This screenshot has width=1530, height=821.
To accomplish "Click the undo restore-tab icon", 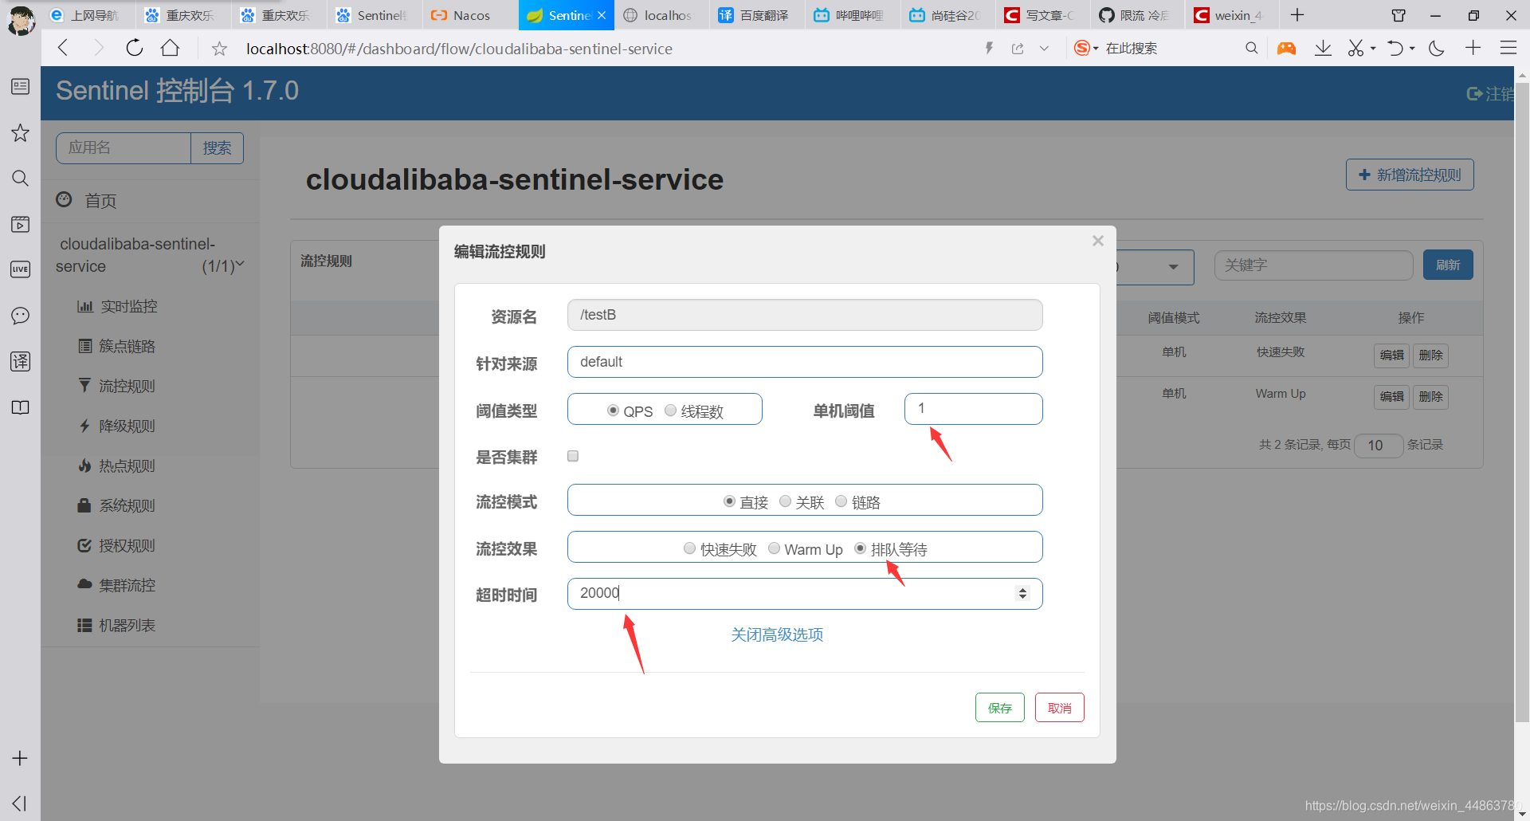I will [x=1395, y=49].
